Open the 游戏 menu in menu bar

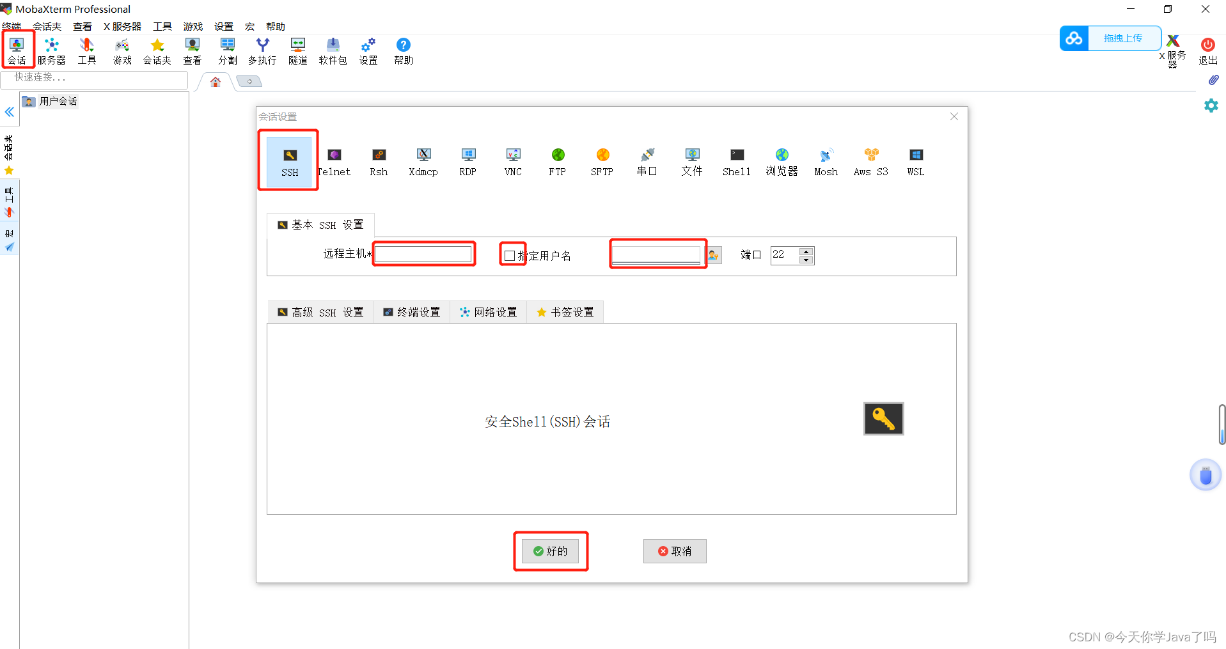pos(193,27)
